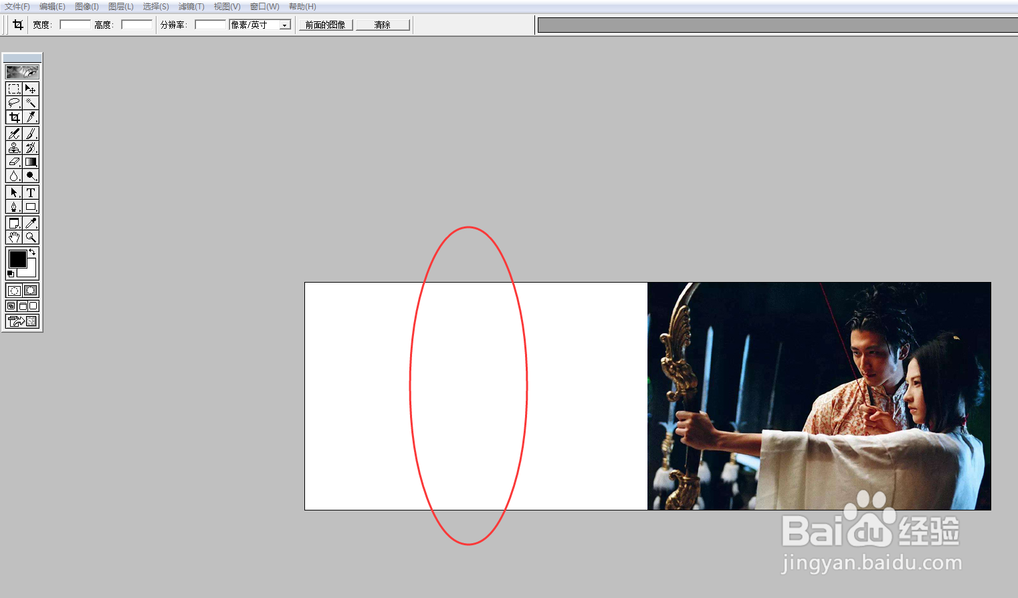Select the Gradient tool
1018x598 pixels.
31,162
